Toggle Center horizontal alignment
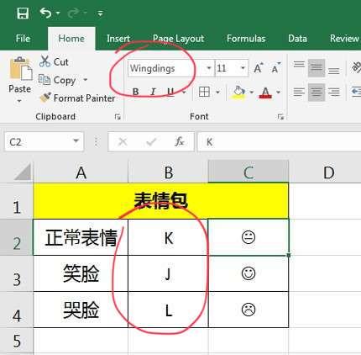Viewport: 361px width, 355px height. point(317,92)
